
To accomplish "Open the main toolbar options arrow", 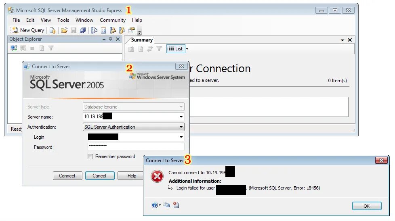I will [x=139, y=31].
